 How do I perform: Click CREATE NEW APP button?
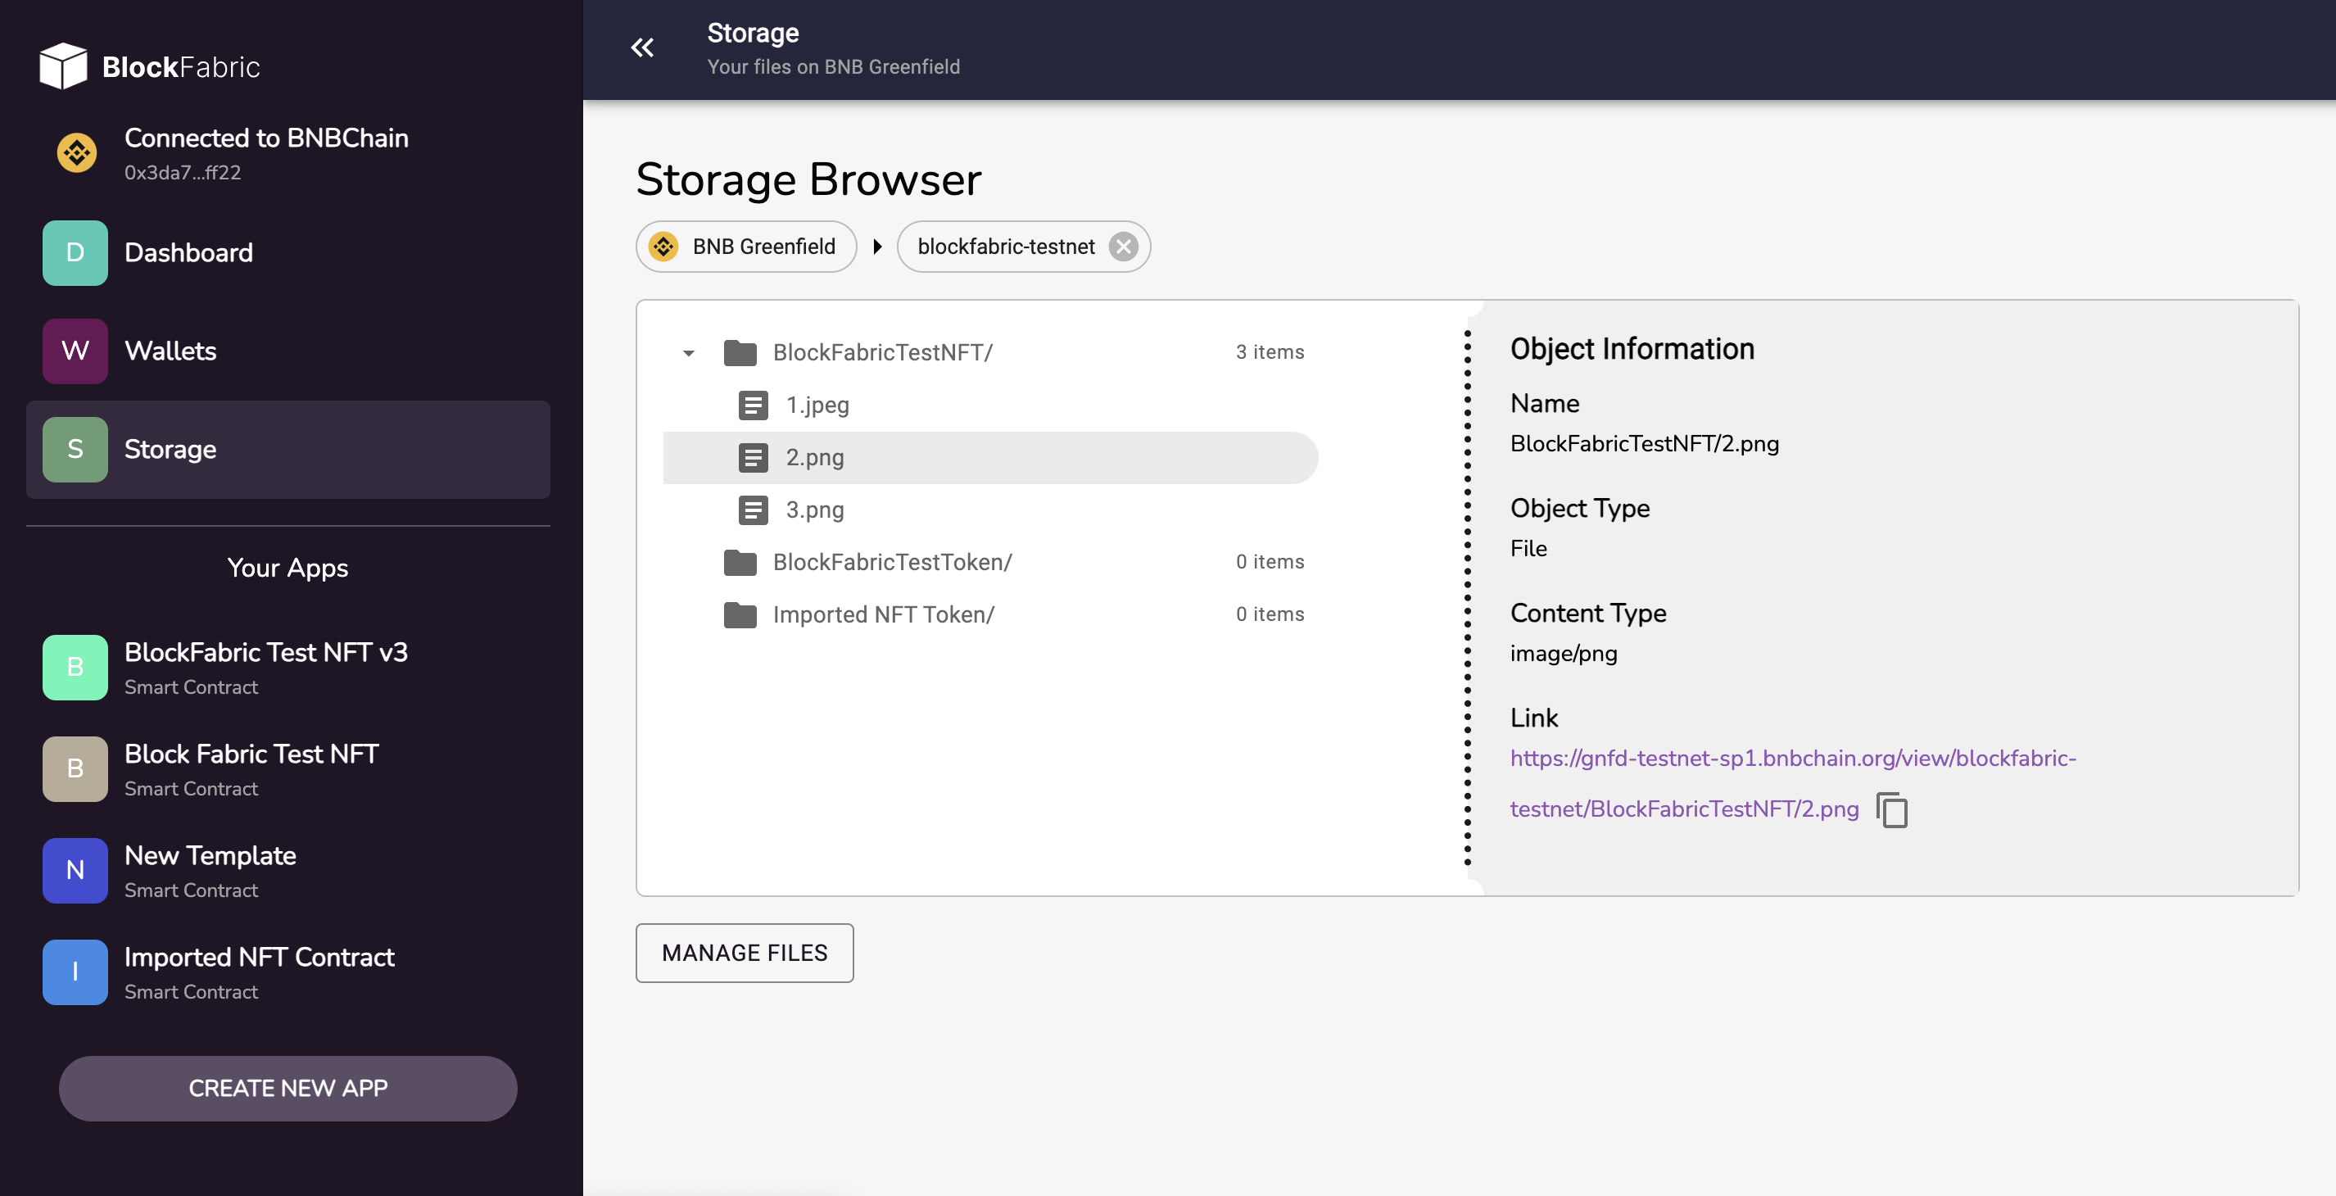click(x=288, y=1088)
